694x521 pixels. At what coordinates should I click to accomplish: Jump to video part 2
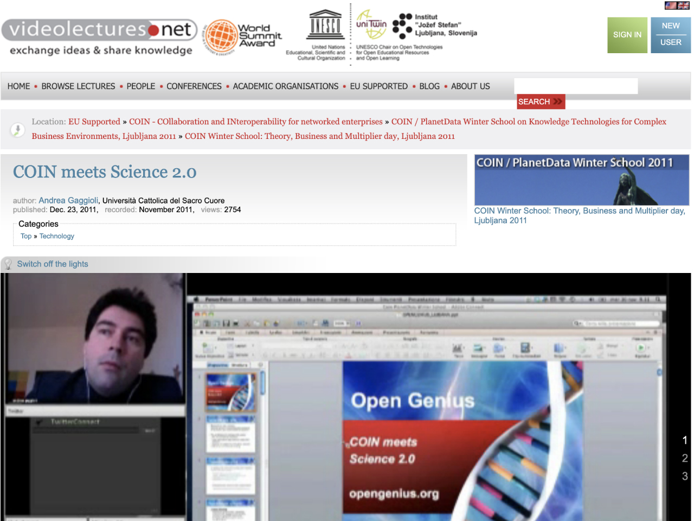click(x=685, y=458)
